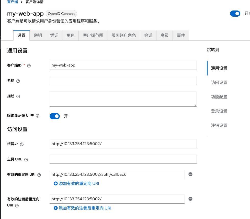Viewport: 250px width, 219px height.
Task: Open the 描述 field help icon
Action: click(18, 96)
